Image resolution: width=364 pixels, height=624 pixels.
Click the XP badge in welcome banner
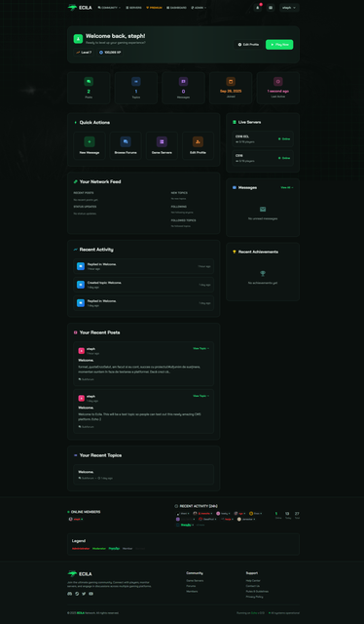[x=110, y=52]
